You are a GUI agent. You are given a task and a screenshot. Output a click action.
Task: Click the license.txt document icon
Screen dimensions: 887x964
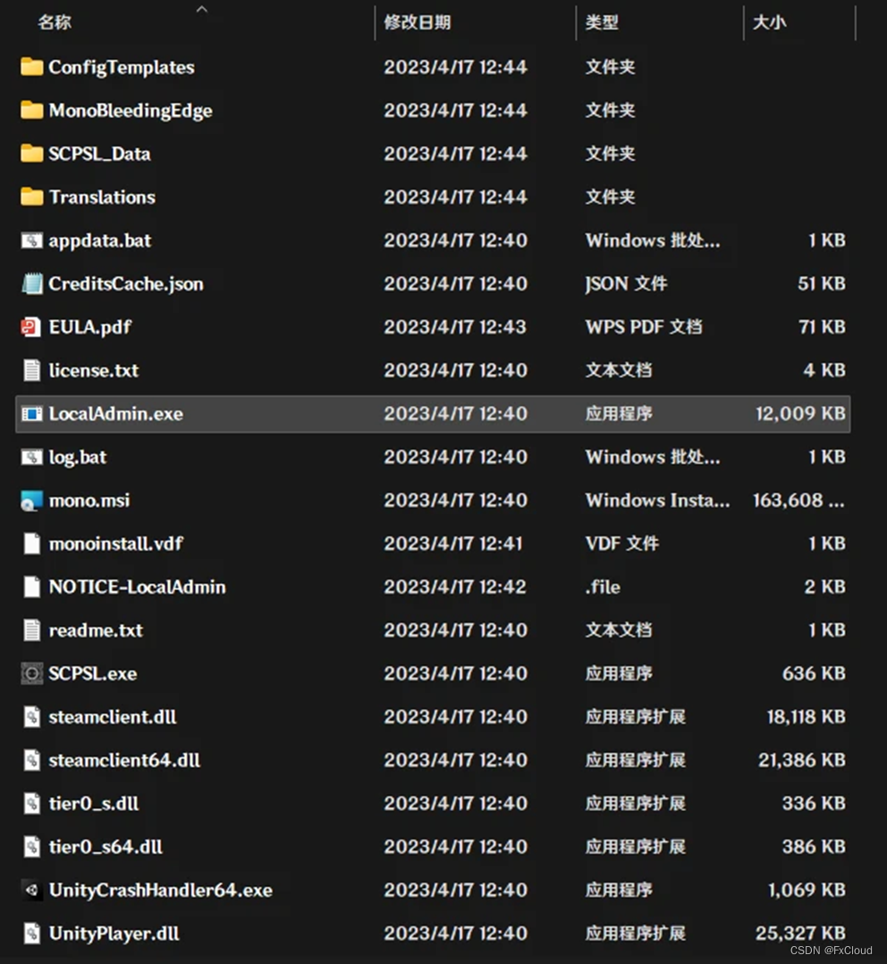point(31,370)
